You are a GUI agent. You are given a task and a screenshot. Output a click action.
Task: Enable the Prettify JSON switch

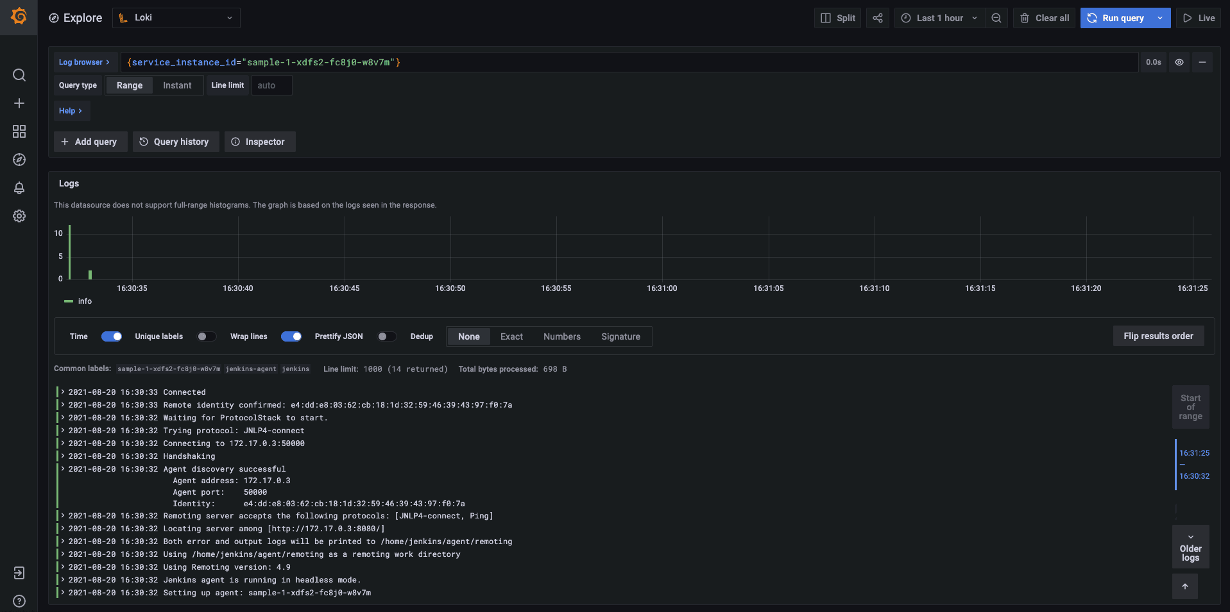[386, 336]
